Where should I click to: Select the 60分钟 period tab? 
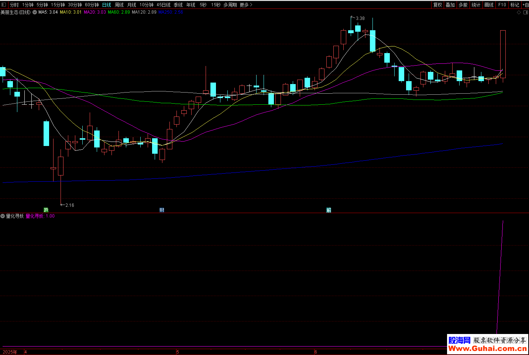(x=92, y=5)
